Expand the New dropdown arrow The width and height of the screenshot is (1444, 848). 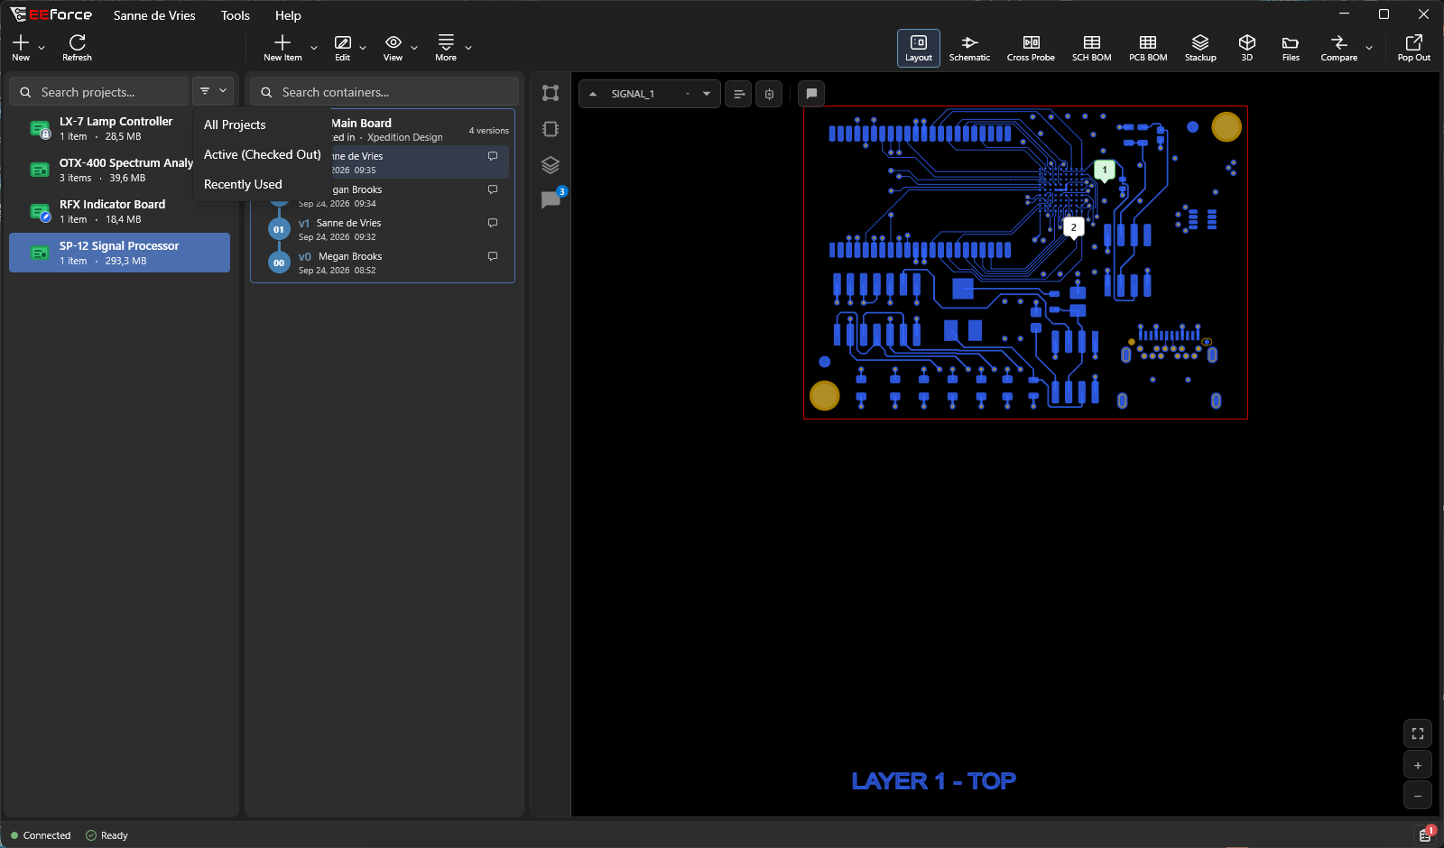point(42,48)
